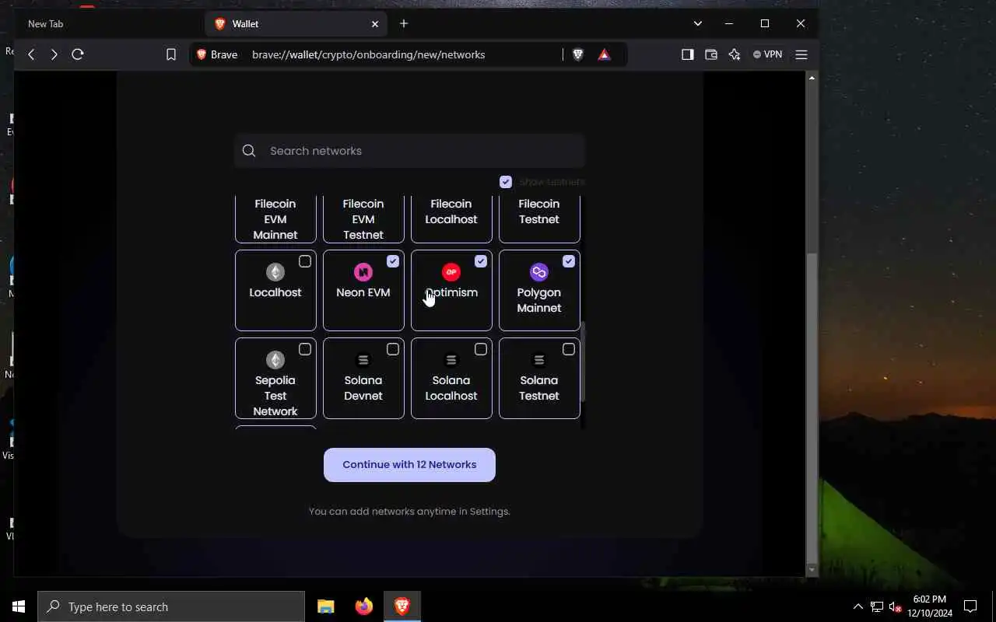Open File Explorer from taskbar
The width and height of the screenshot is (996, 622).
tap(326, 606)
